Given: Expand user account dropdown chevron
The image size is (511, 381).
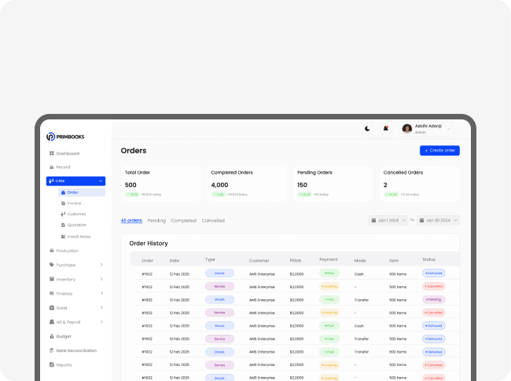Looking at the screenshot, I should pos(449,129).
